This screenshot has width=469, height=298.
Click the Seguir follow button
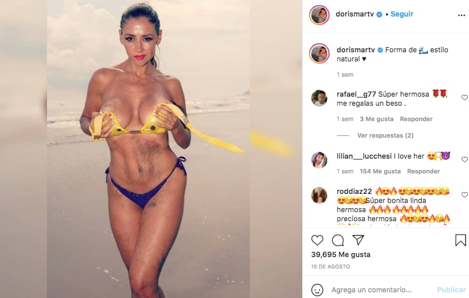pos(402,14)
